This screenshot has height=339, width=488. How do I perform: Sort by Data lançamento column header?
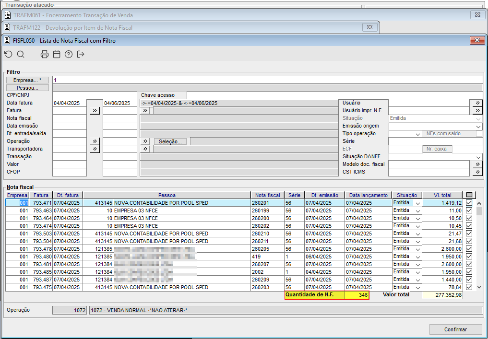tap(368, 195)
